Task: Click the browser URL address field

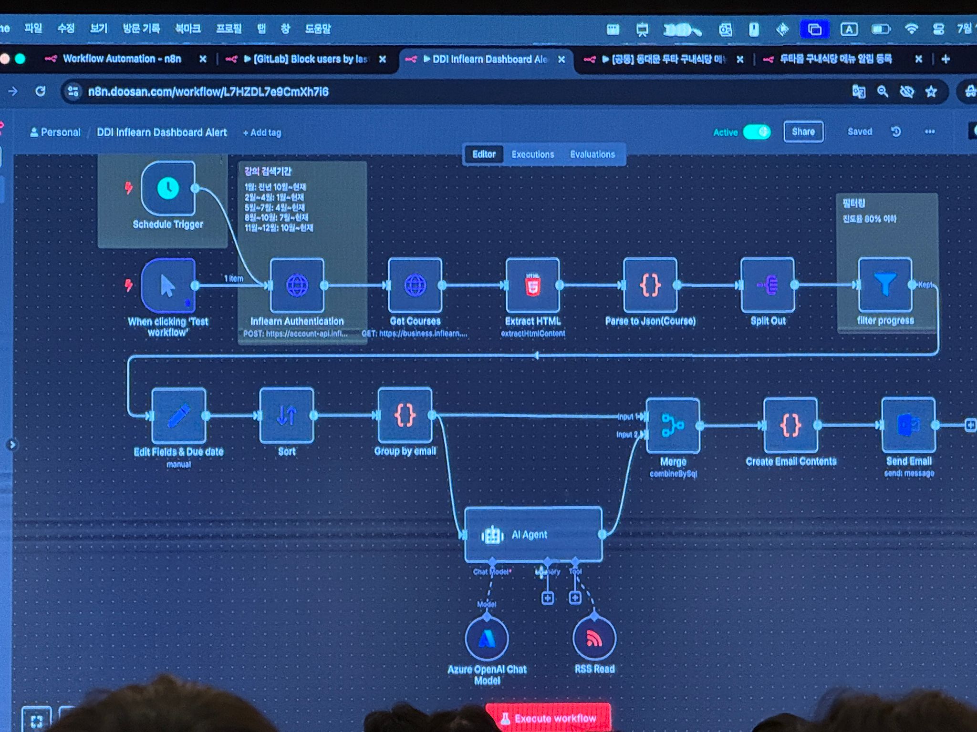Action: click(x=458, y=91)
